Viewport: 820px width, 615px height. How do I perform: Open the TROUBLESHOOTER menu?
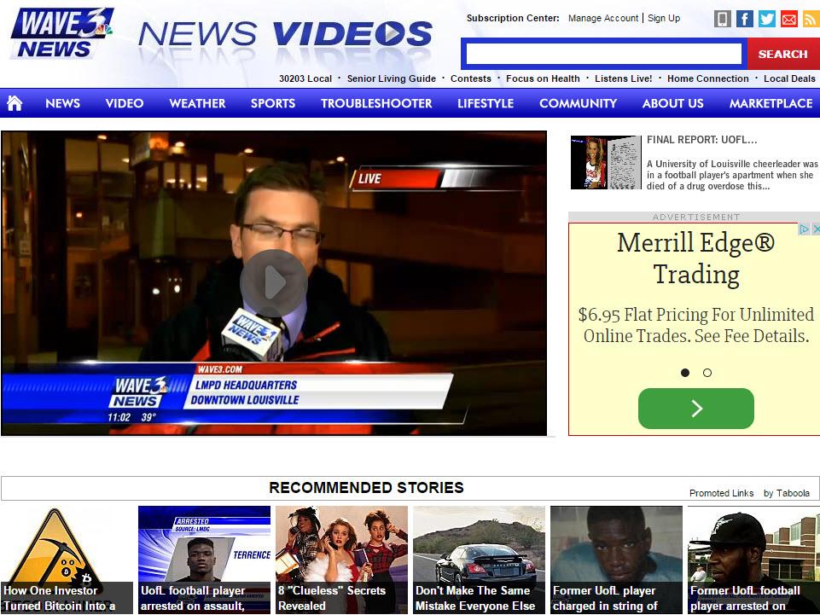(x=376, y=103)
